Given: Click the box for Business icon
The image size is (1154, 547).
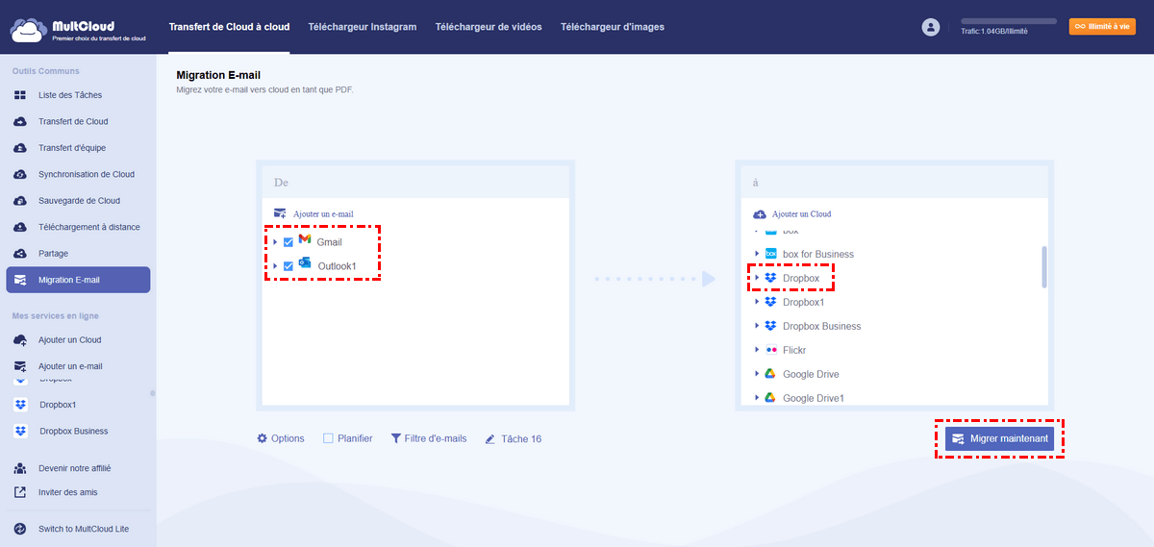Looking at the screenshot, I should [x=770, y=254].
